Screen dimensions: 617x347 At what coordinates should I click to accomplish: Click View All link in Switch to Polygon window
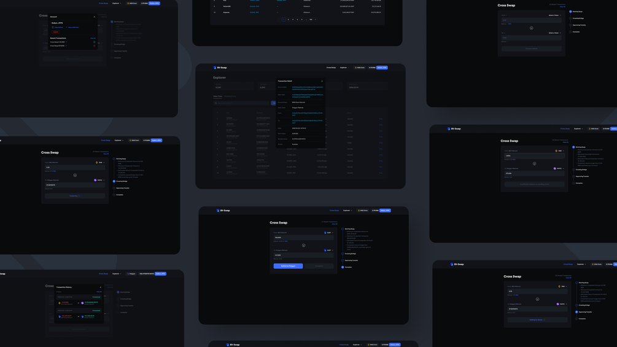coord(336,224)
